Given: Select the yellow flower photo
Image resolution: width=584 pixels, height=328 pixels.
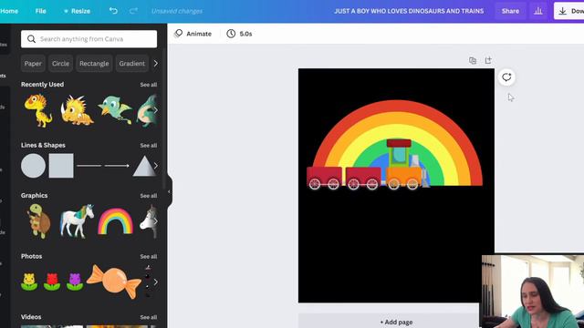Looking at the screenshot, I should pos(29,282).
